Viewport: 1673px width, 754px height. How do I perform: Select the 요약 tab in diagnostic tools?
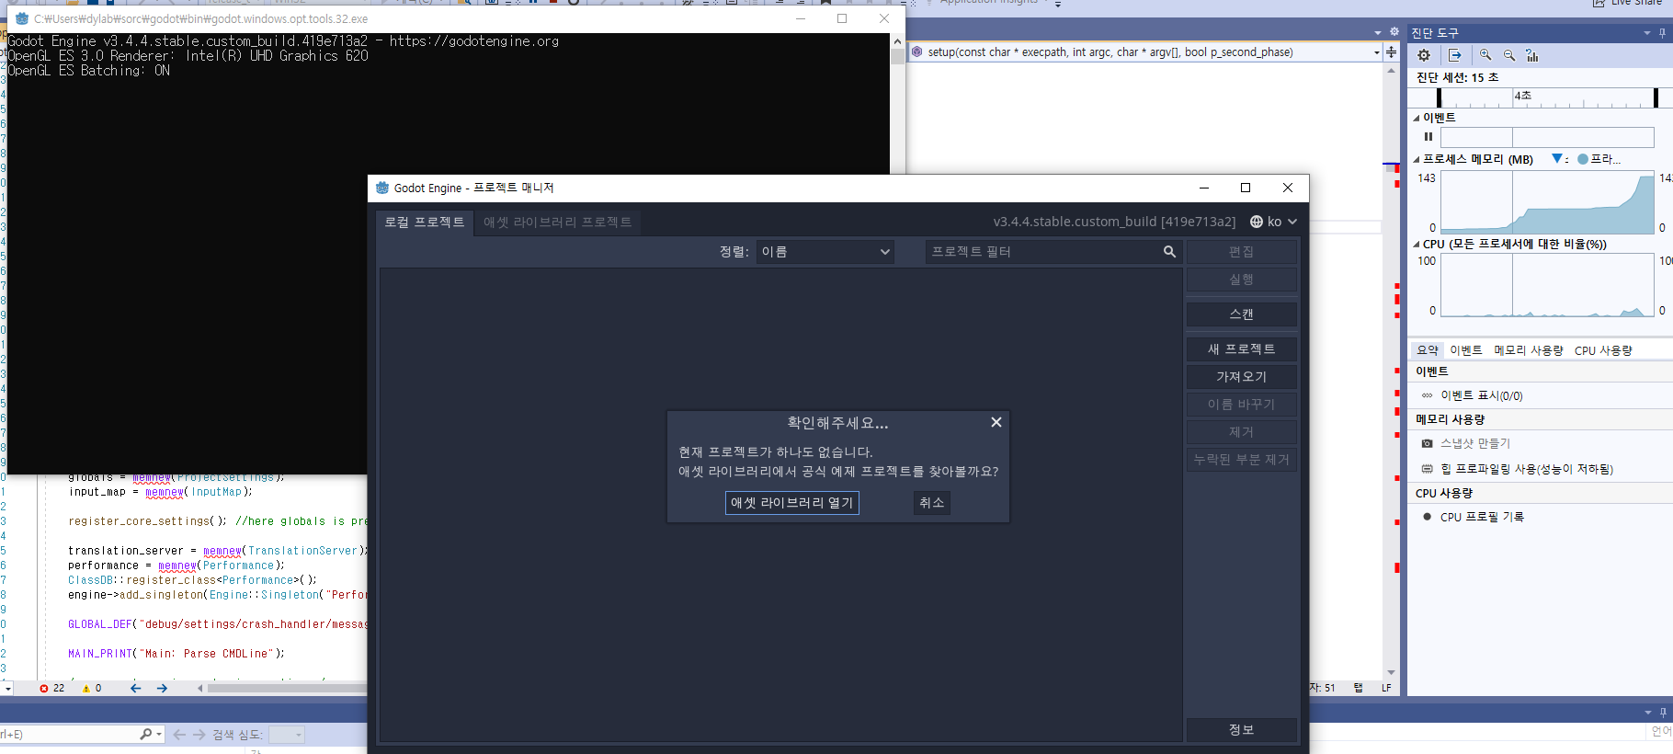[1428, 350]
